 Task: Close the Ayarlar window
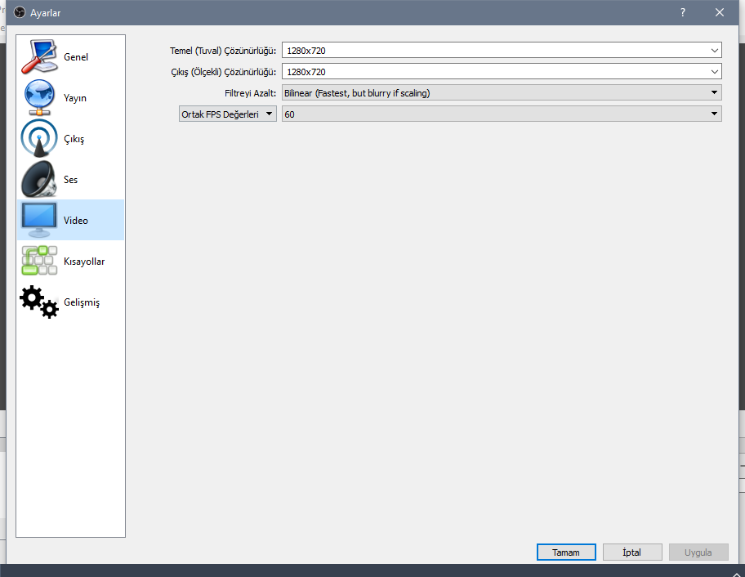(720, 12)
